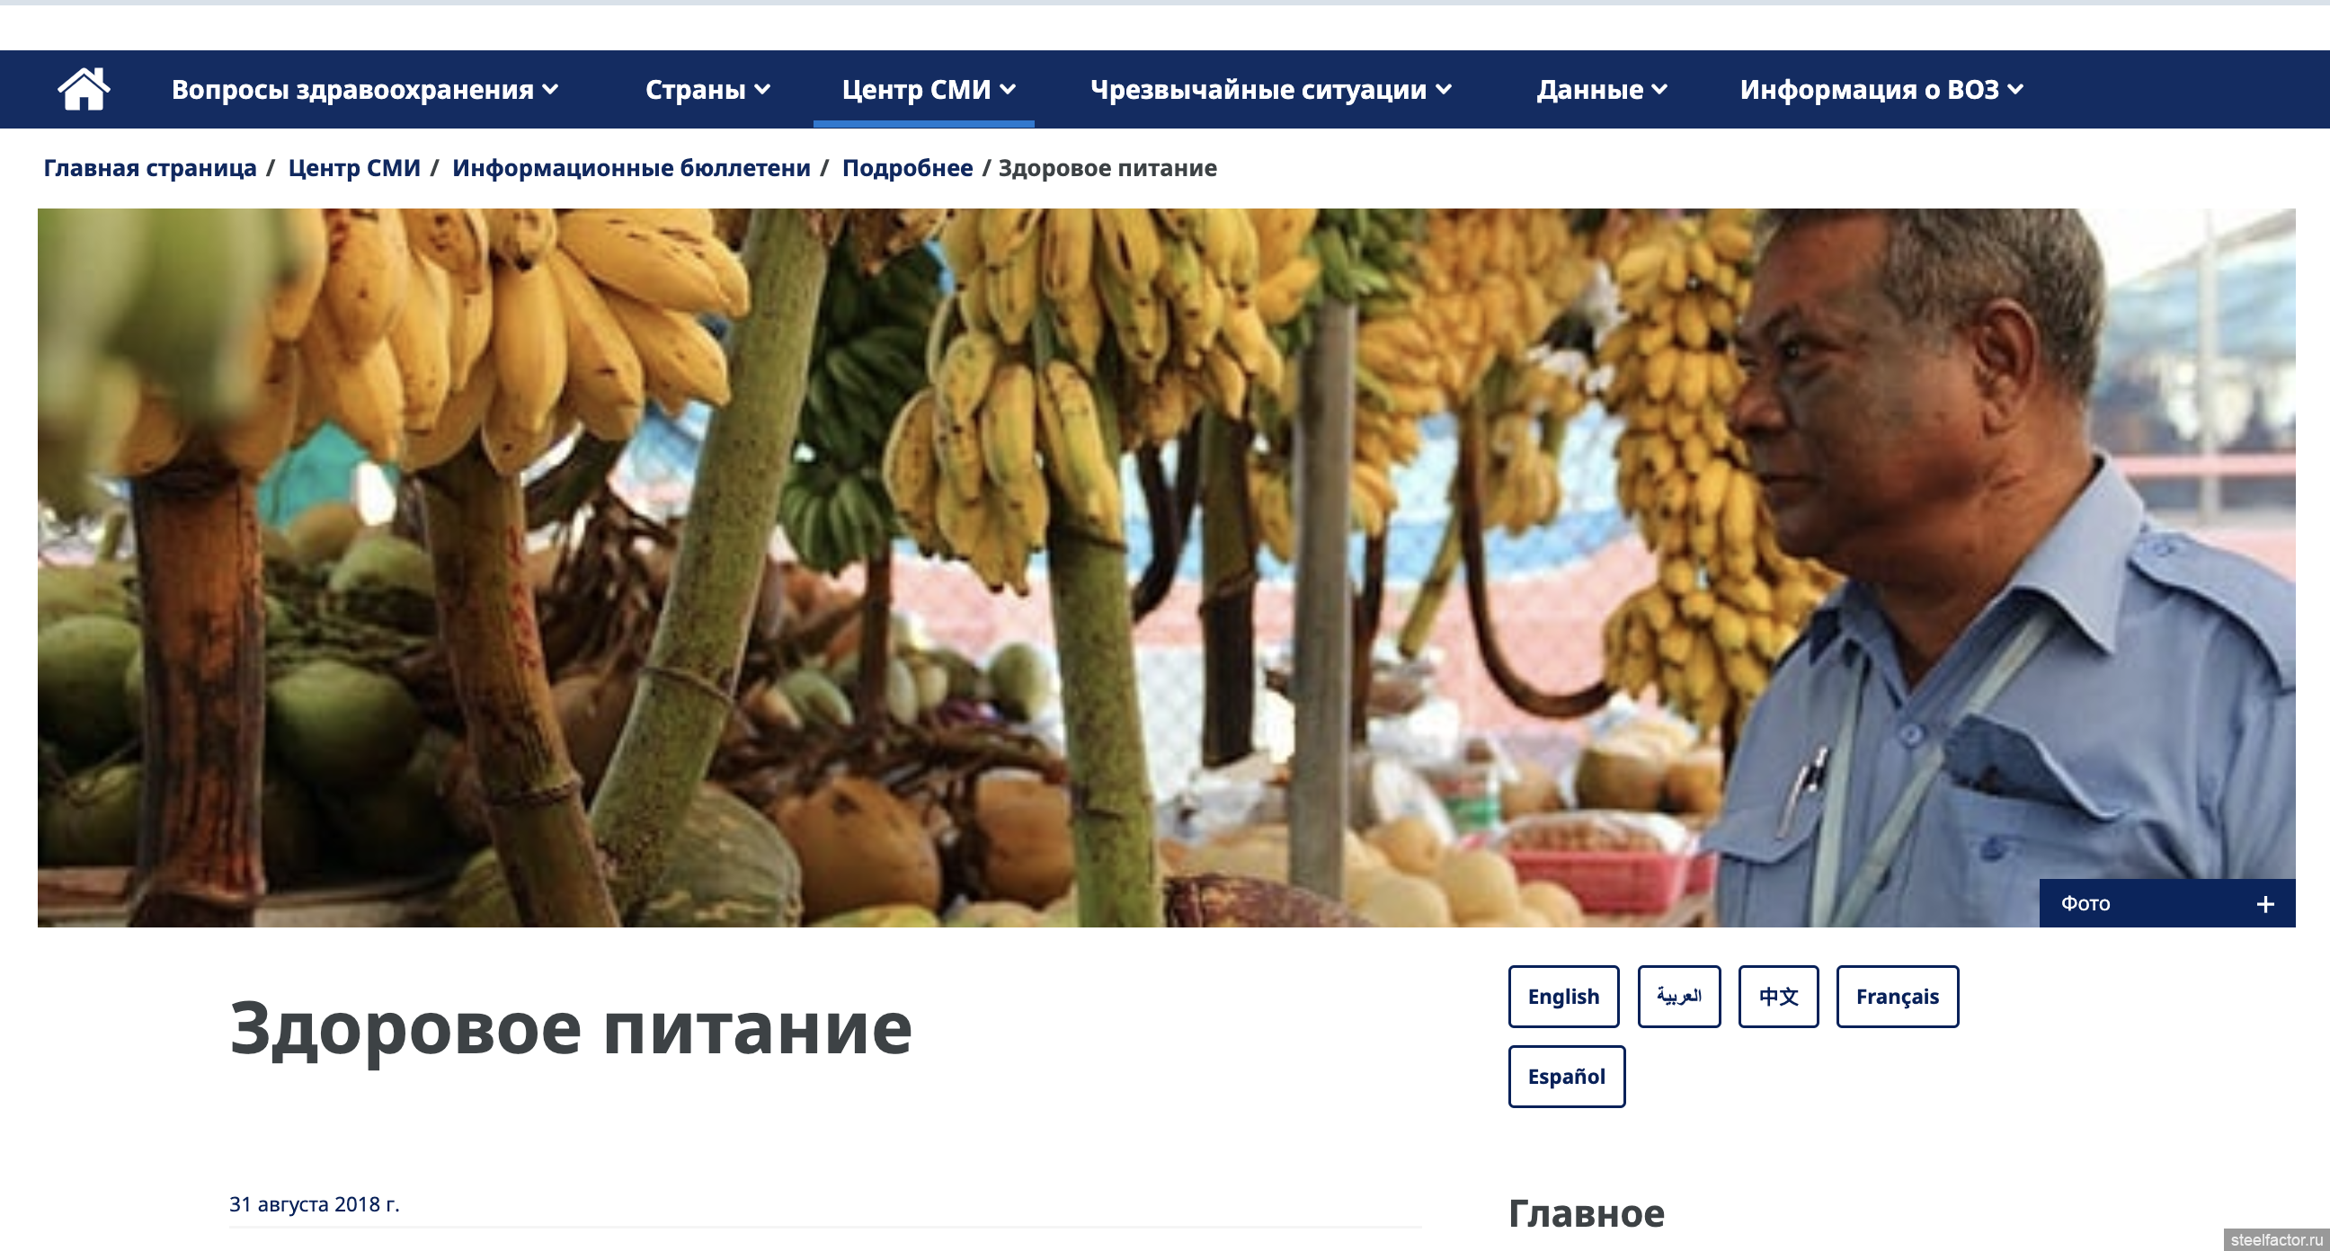Switch the page language to English
Image resolution: width=2330 pixels, height=1251 pixels.
click(x=1563, y=996)
